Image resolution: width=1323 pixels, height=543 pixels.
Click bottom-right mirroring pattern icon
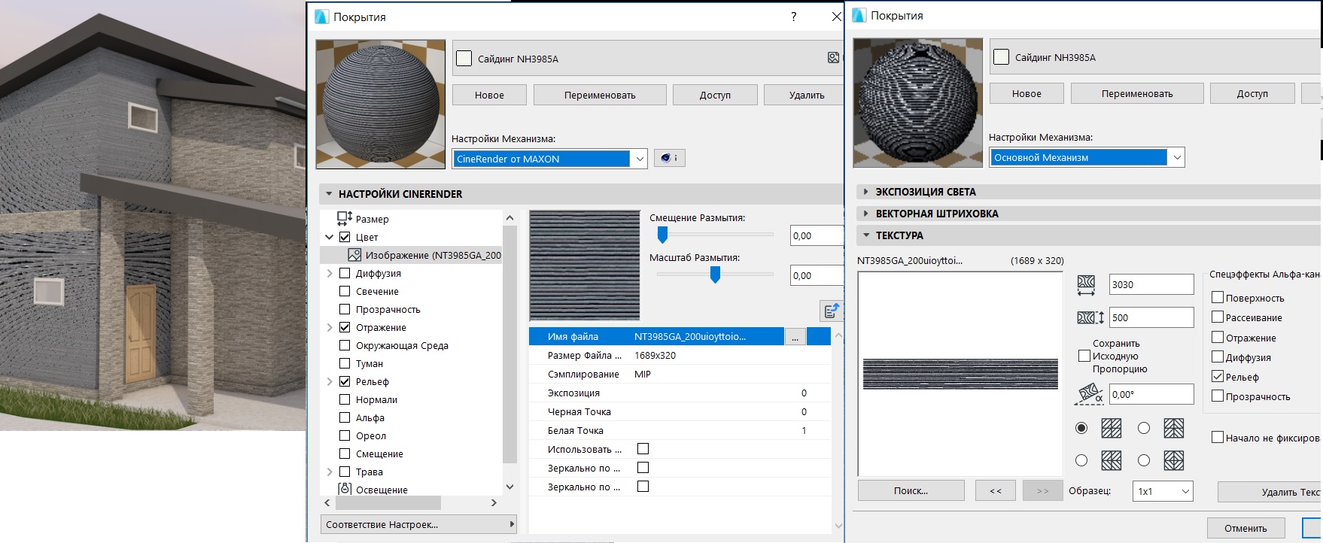[x=1174, y=460]
